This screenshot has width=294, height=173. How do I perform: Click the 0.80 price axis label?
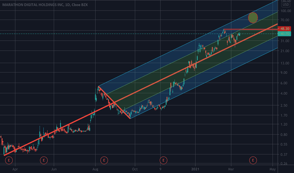pyautogui.click(x=284, y=135)
